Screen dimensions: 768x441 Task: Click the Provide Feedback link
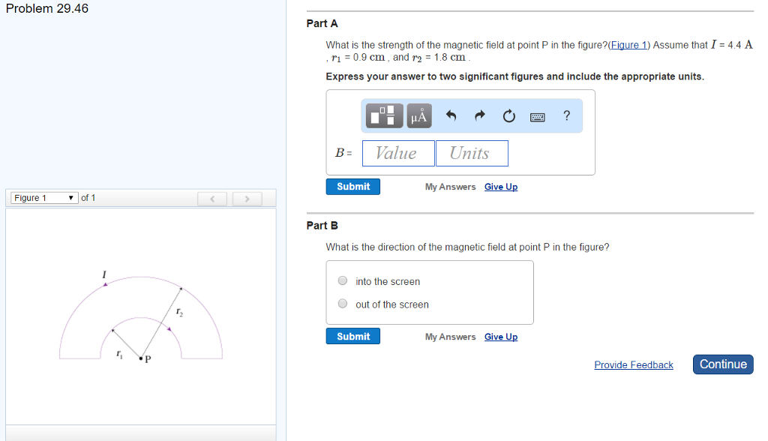pyautogui.click(x=634, y=365)
